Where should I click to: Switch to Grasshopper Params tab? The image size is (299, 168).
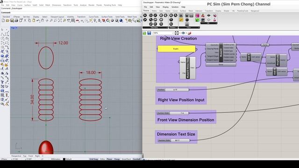coord(146,11)
